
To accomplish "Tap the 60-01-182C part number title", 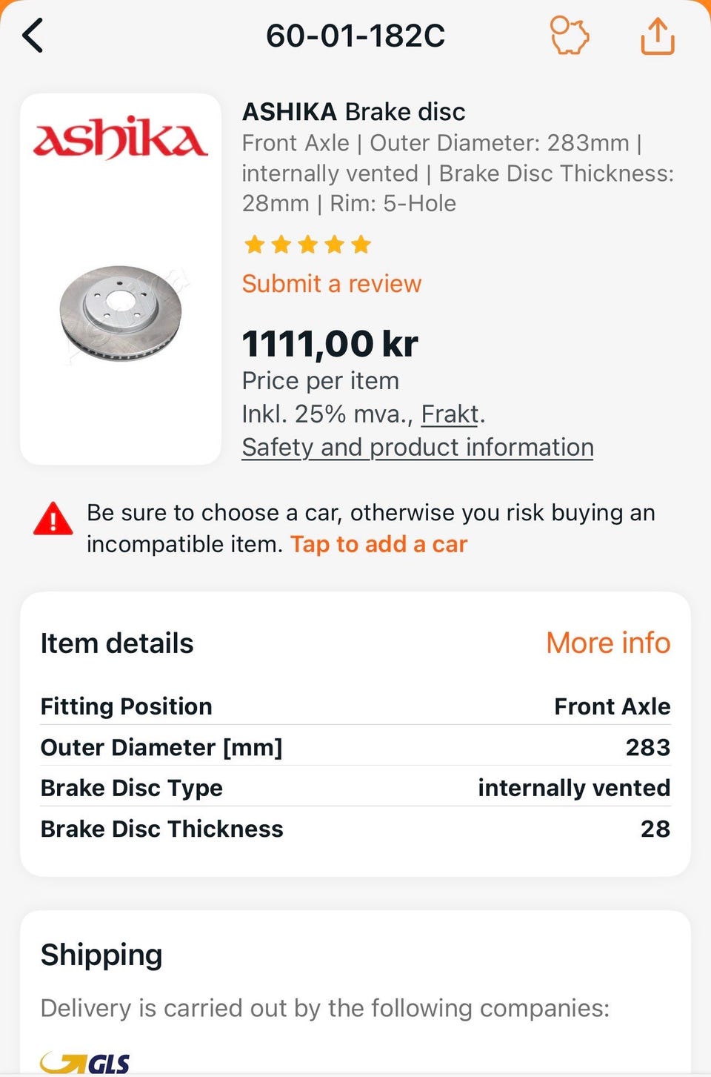I will pos(355,36).
